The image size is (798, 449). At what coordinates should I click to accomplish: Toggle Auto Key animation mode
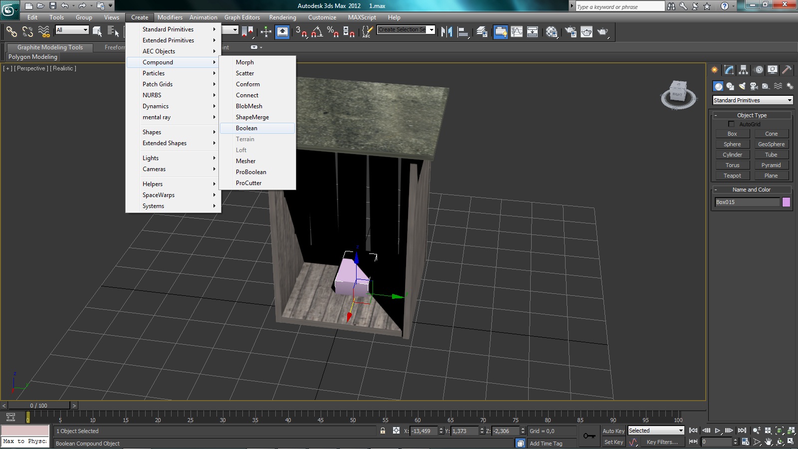[x=613, y=431]
